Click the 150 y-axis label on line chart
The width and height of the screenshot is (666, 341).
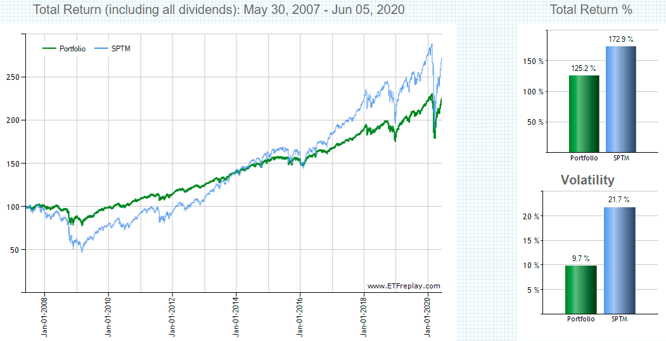[x=13, y=164]
